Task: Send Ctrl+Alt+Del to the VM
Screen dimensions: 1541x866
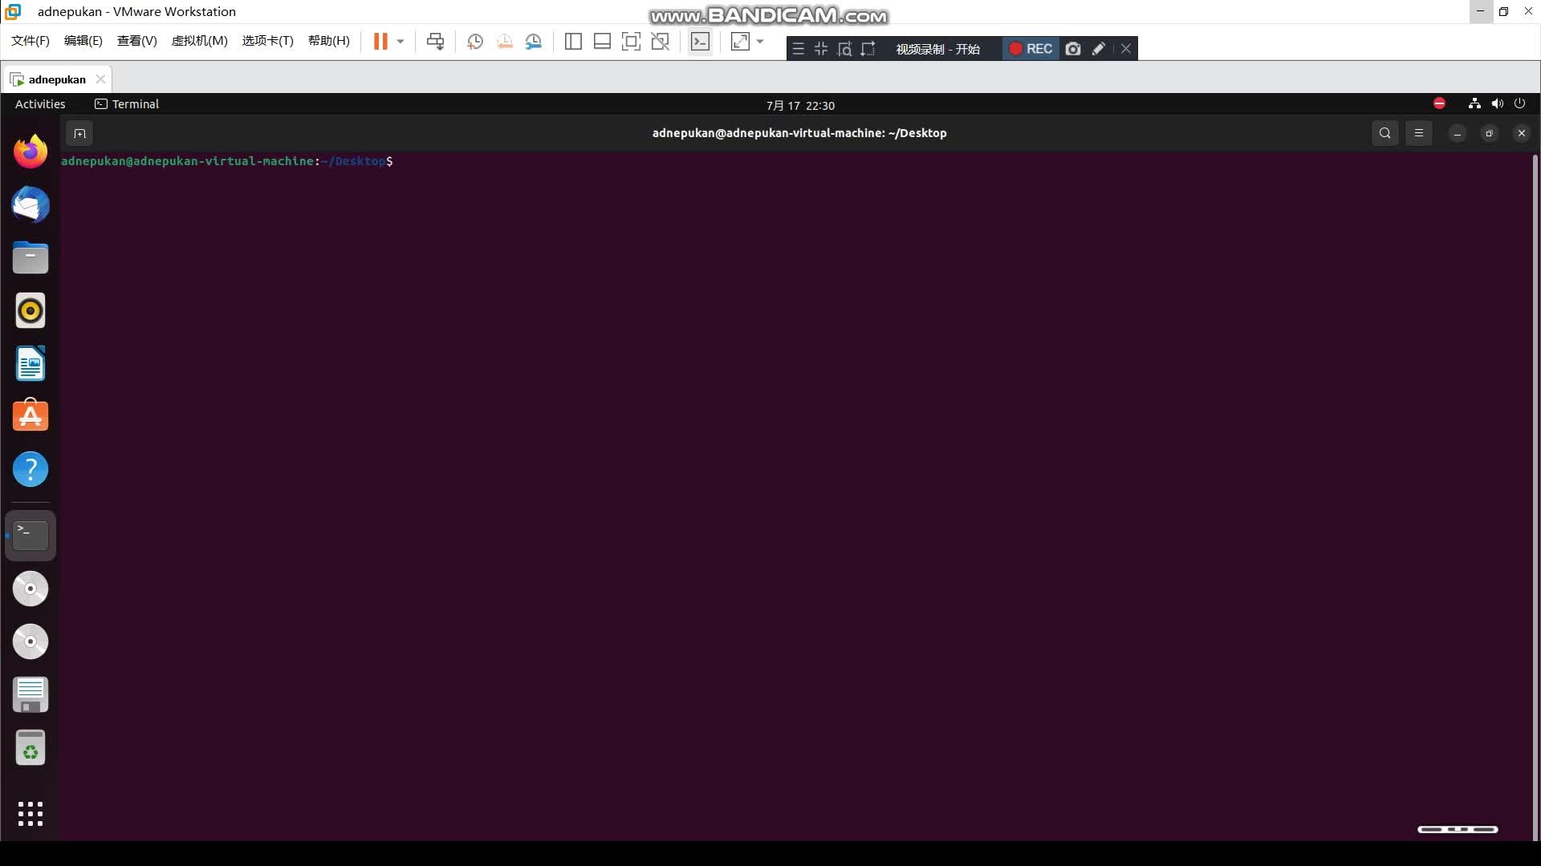Action: [x=435, y=42]
